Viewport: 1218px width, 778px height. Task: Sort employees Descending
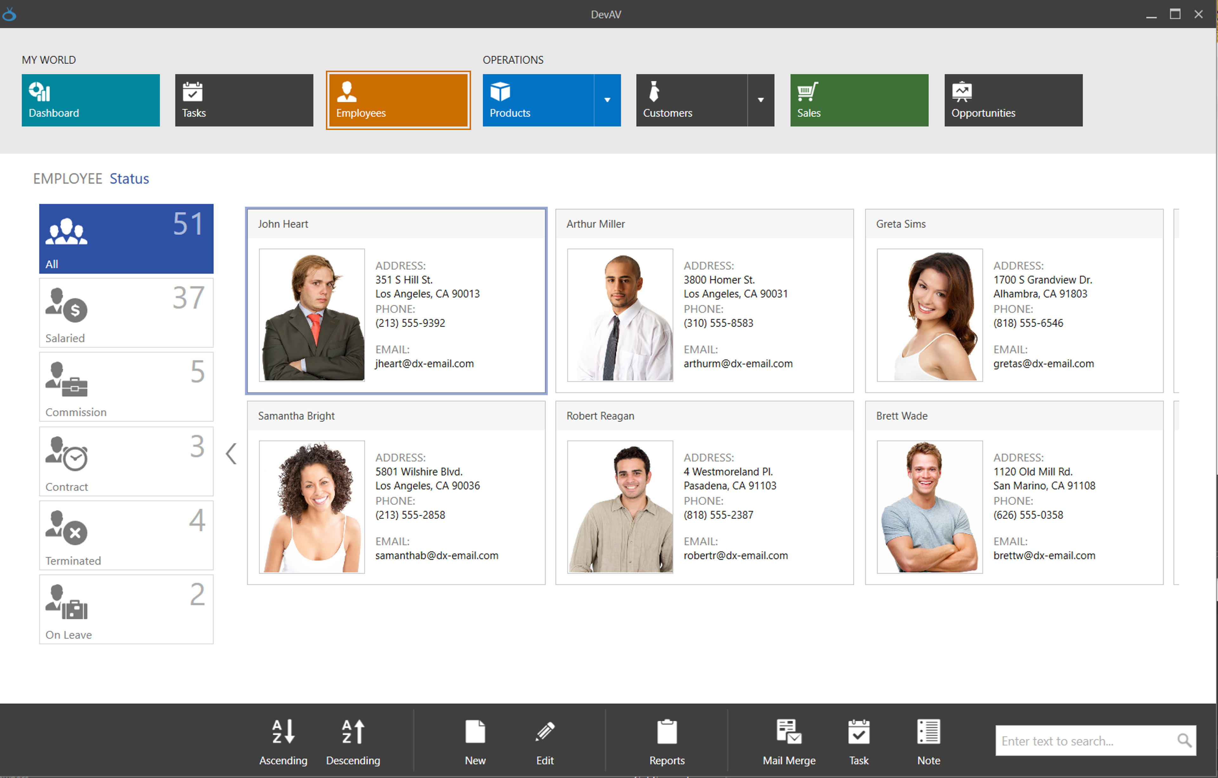353,742
